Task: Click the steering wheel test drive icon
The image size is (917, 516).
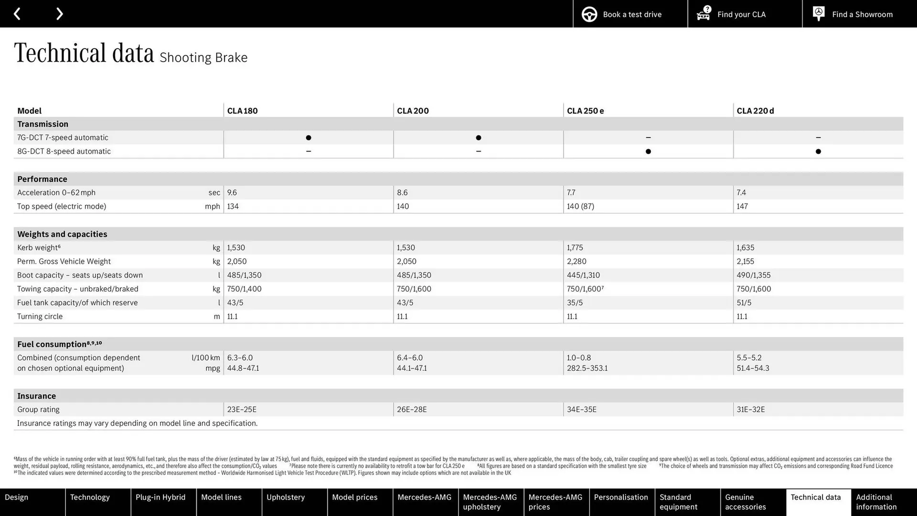Action: 589,14
